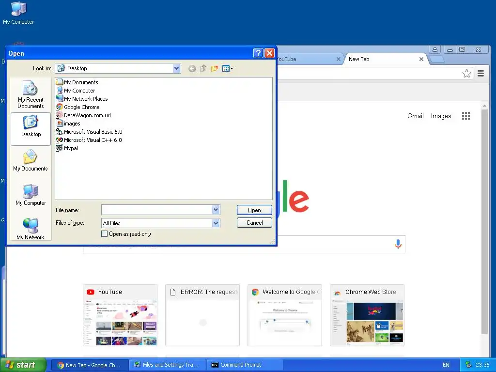
Task: Click Chrome user profile icon
Action: point(435,49)
